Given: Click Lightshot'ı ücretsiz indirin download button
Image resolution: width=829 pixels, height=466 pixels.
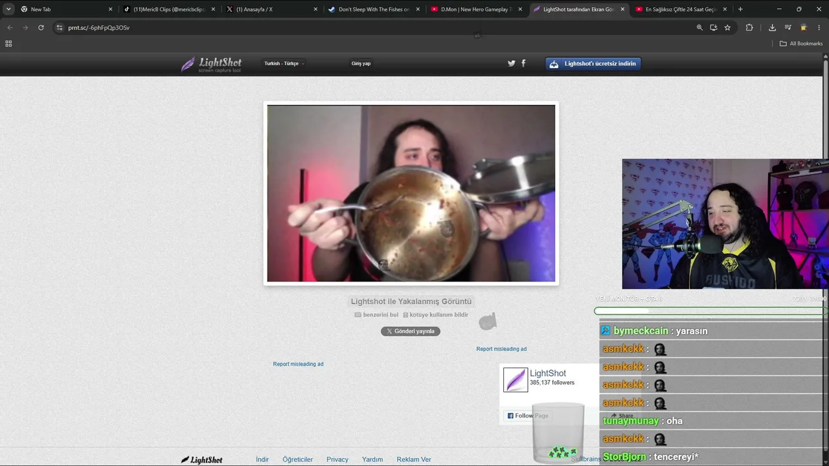Looking at the screenshot, I should 593,63.
